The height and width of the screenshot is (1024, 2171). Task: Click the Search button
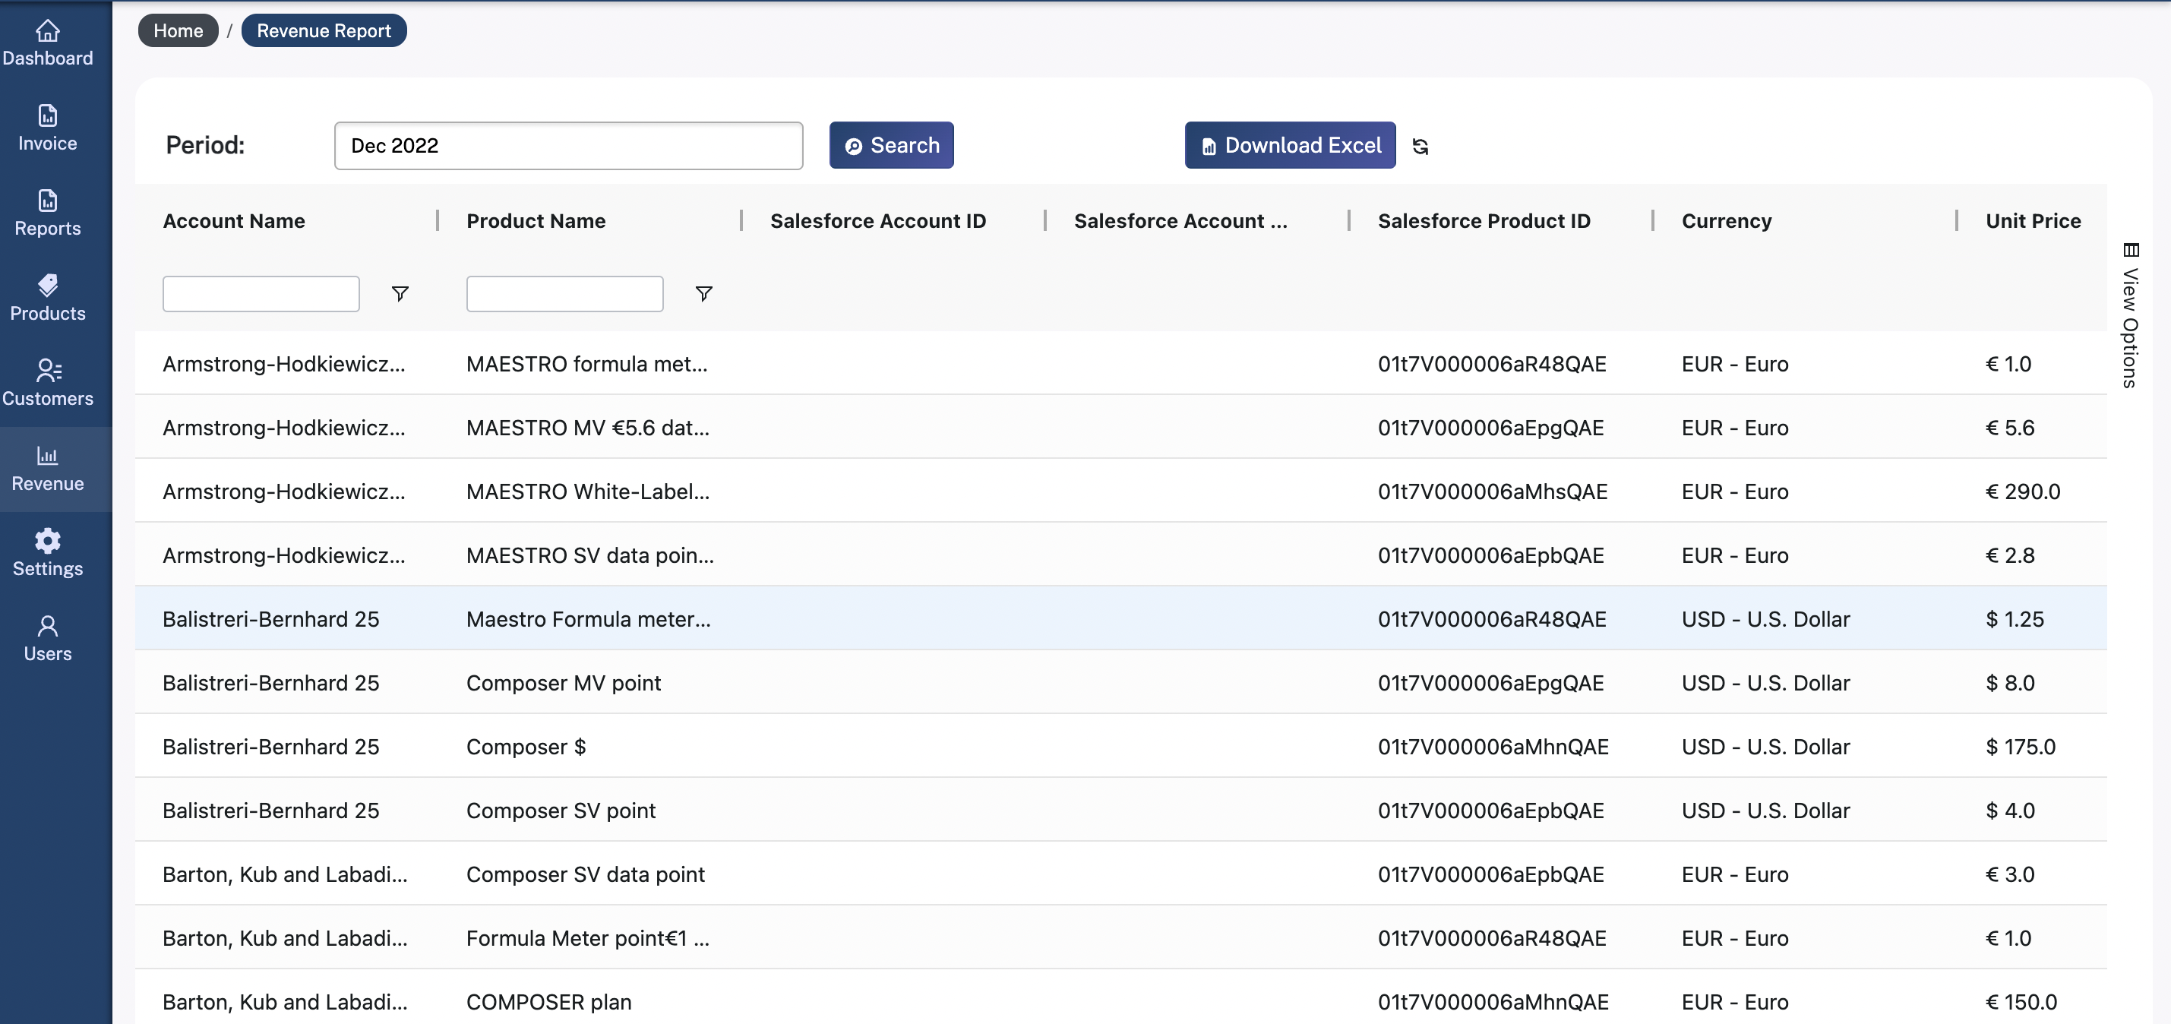(x=892, y=145)
